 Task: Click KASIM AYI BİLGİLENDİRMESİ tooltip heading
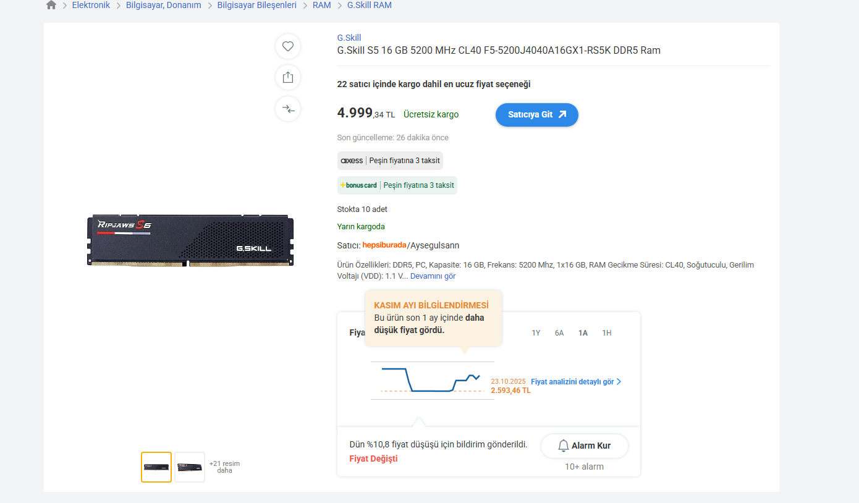[x=431, y=306]
